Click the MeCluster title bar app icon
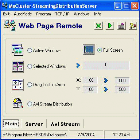 (5, 5)
